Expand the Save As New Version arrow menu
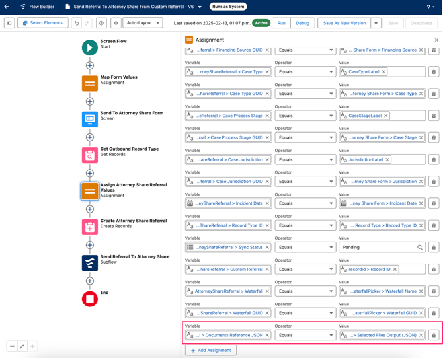443x358 pixels. click(x=376, y=23)
